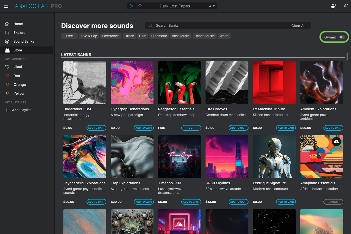Click Add Playlist label

(21, 110)
